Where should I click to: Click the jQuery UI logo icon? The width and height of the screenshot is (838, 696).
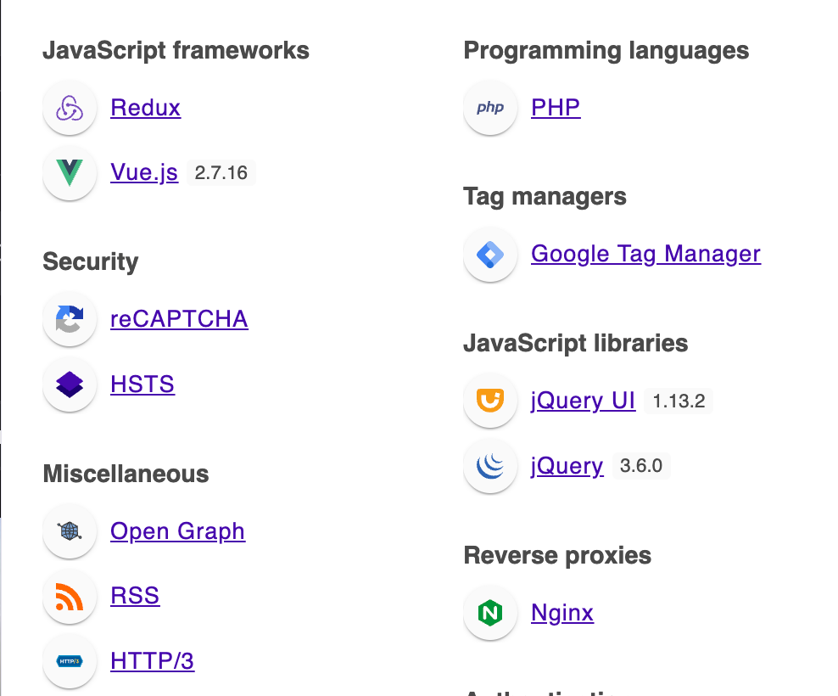click(490, 400)
